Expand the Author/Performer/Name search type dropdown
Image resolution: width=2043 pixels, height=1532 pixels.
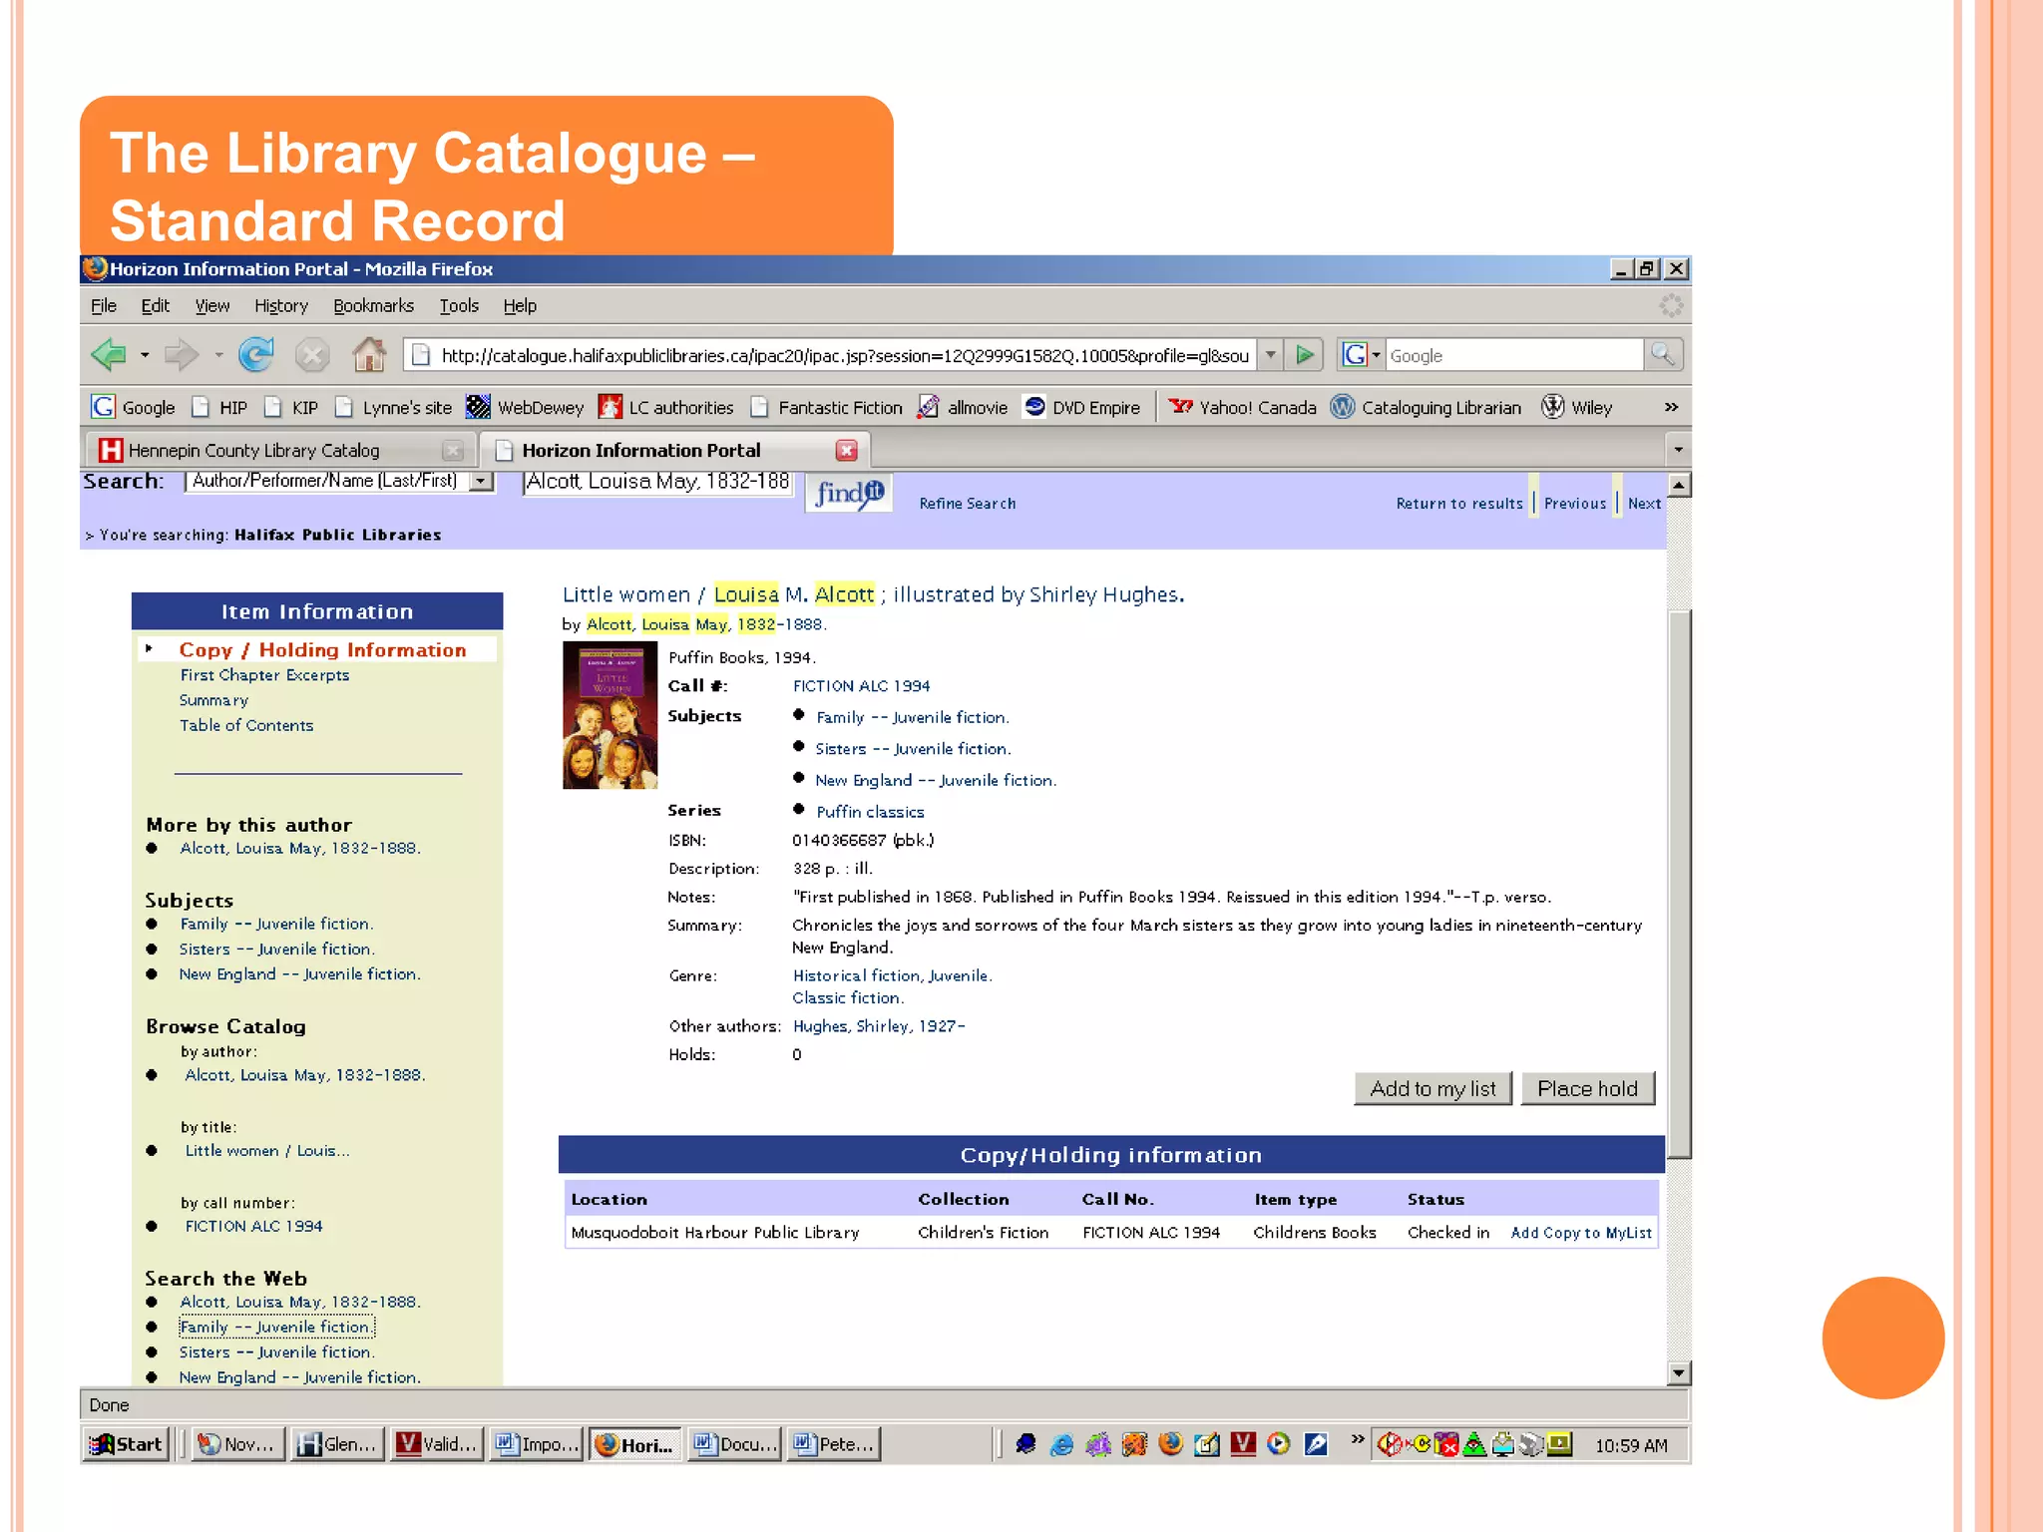[x=483, y=481]
